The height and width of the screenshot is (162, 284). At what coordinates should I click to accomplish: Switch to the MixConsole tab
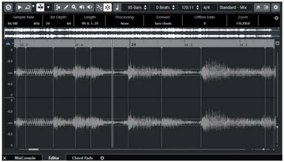click(x=25, y=158)
